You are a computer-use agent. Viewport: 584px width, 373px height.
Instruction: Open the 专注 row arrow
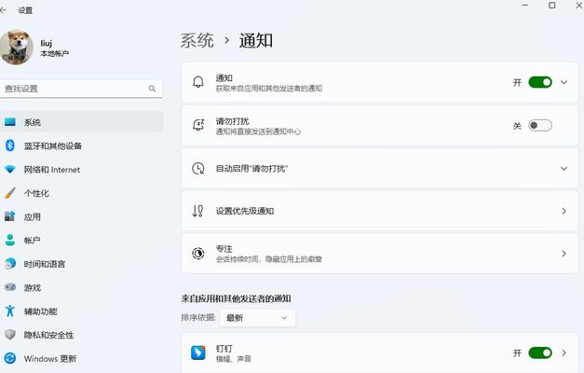[x=564, y=254]
